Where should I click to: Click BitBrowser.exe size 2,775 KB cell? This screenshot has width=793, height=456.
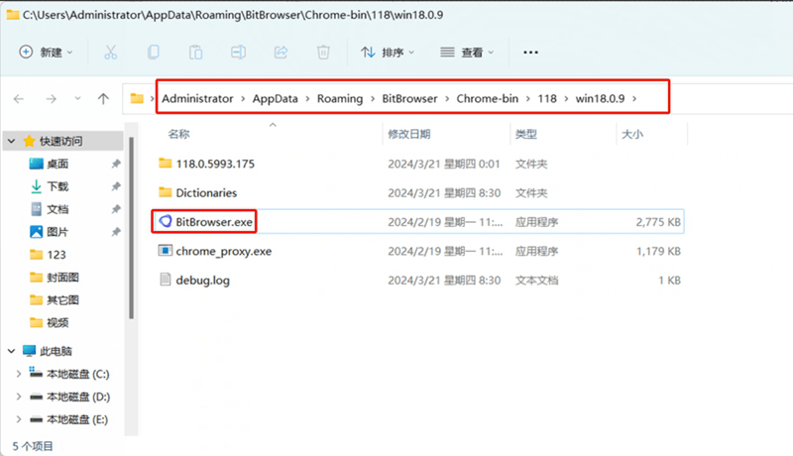click(658, 222)
